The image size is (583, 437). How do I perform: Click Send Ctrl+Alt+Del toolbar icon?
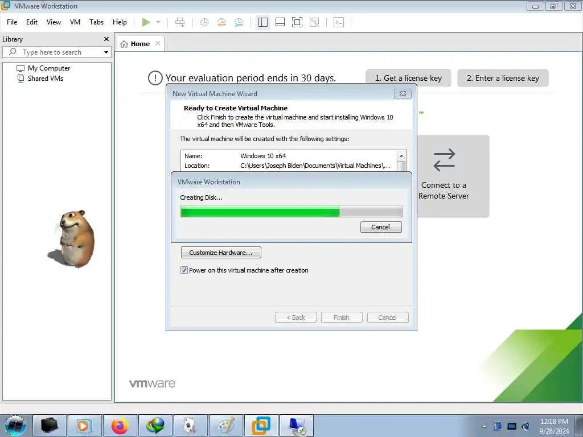(180, 22)
